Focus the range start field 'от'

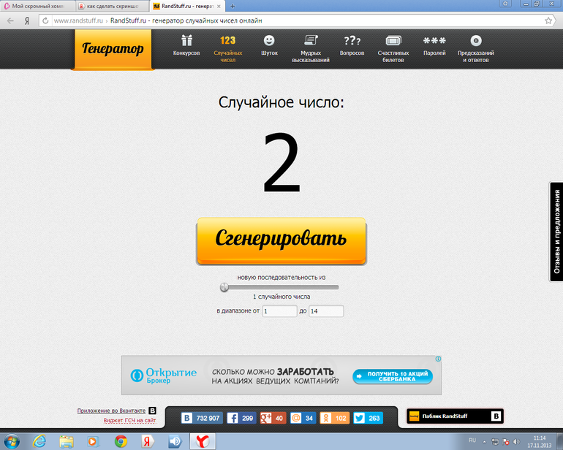279,311
